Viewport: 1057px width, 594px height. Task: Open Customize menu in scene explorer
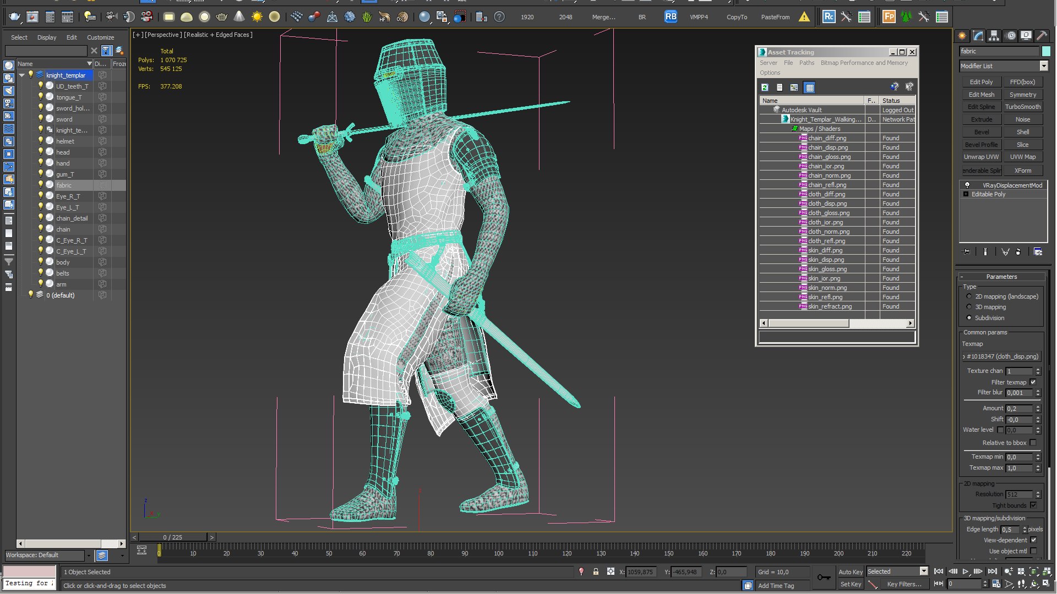pos(101,37)
